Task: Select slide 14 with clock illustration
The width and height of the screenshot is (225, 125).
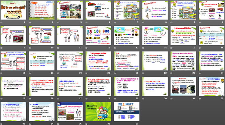Action: pyautogui.click(x=155, y=36)
